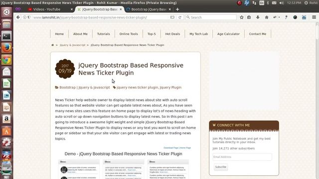Click the 12:53 PM clock in top panel

tap(294, 3)
